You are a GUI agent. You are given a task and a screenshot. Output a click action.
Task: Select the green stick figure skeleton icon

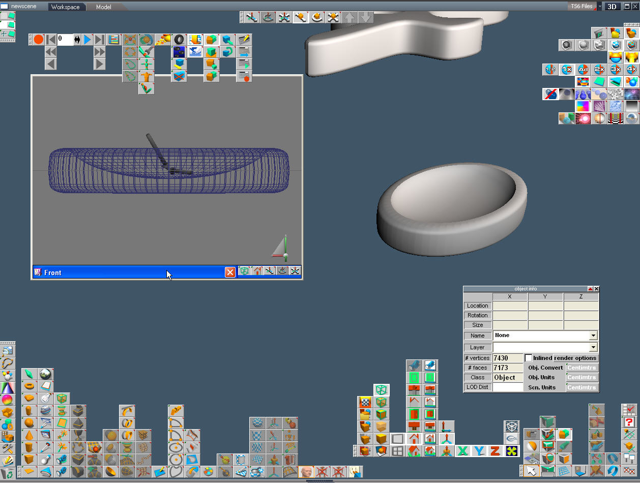point(147,64)
